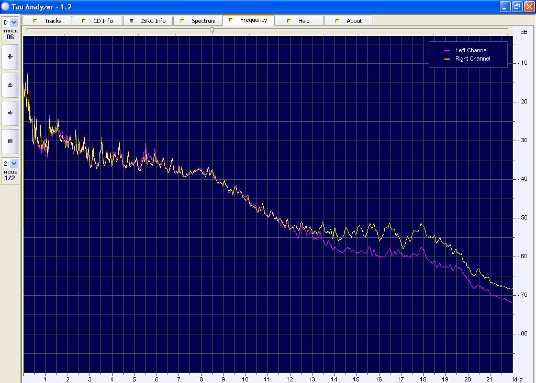This screenshot has width=536, height=383.
Task: Open the drive letter dropdown
Action: point(14,22)
